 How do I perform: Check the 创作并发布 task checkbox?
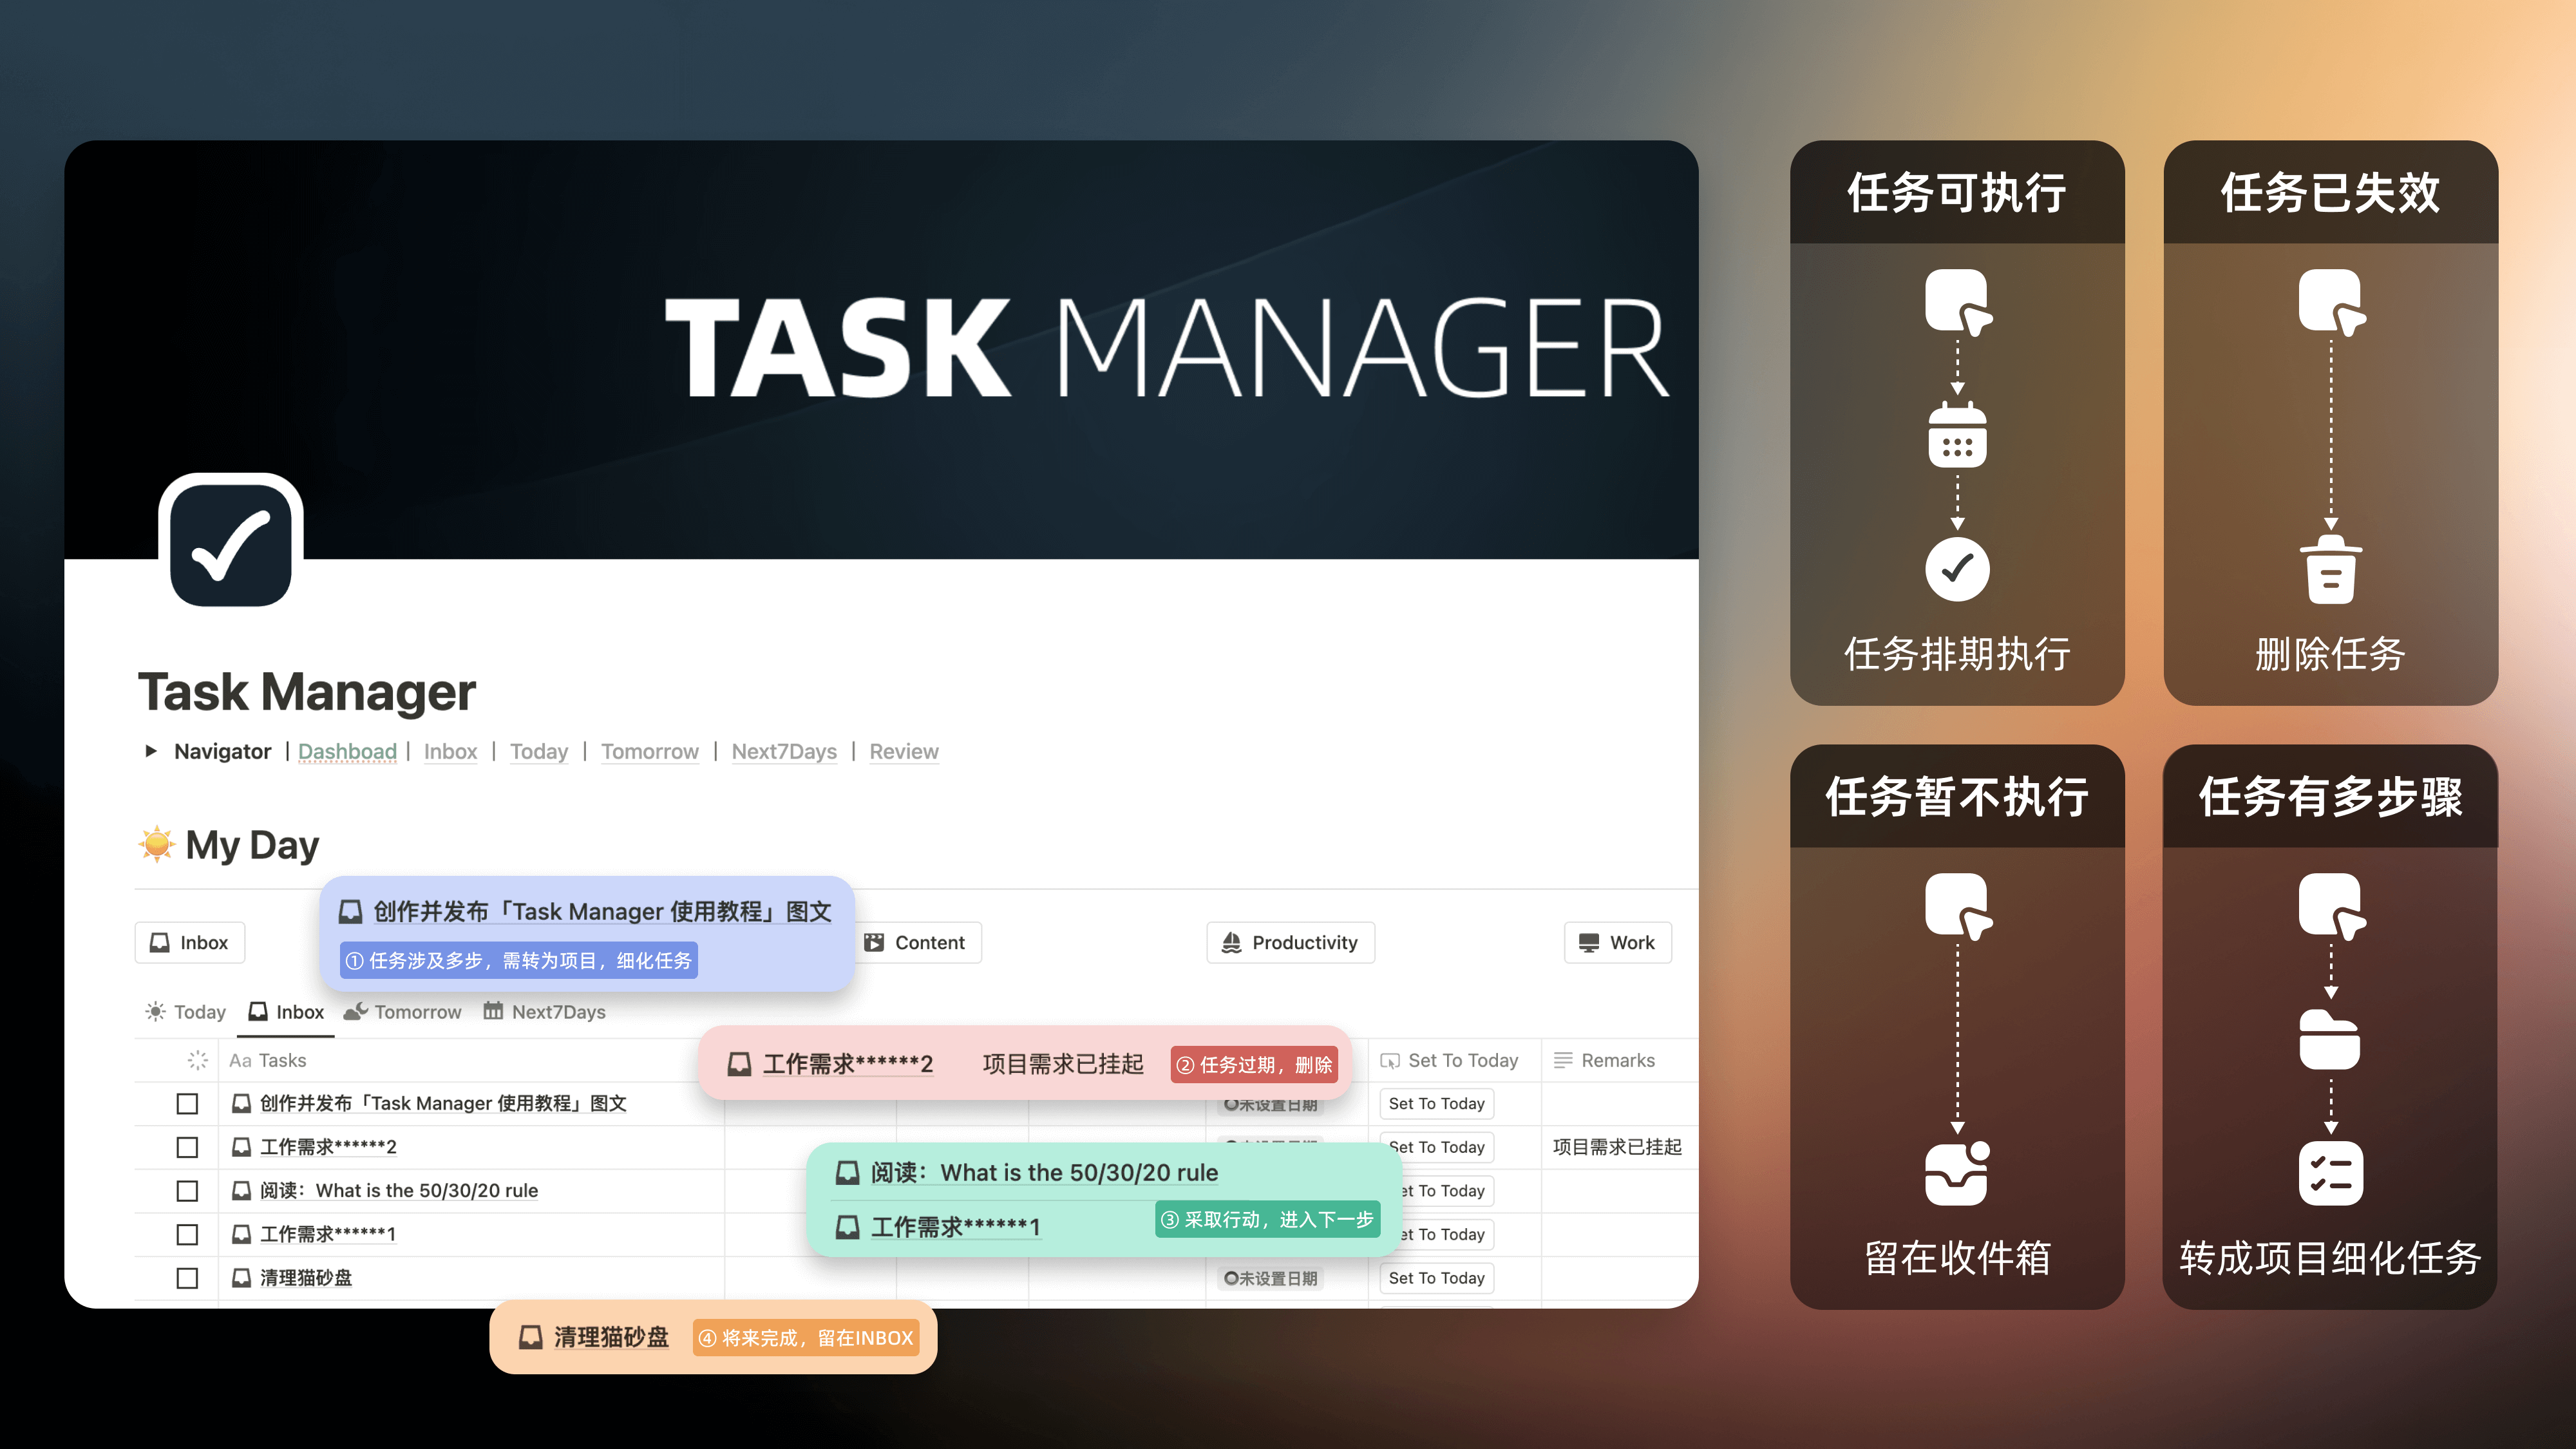[x=187, y=1104]
